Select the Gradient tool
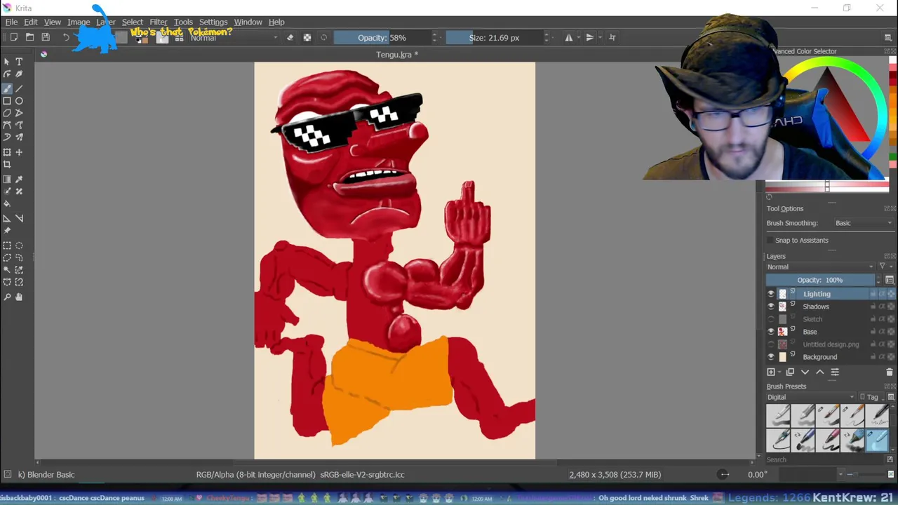Screen dimensions: 898x505 (7, 180)
